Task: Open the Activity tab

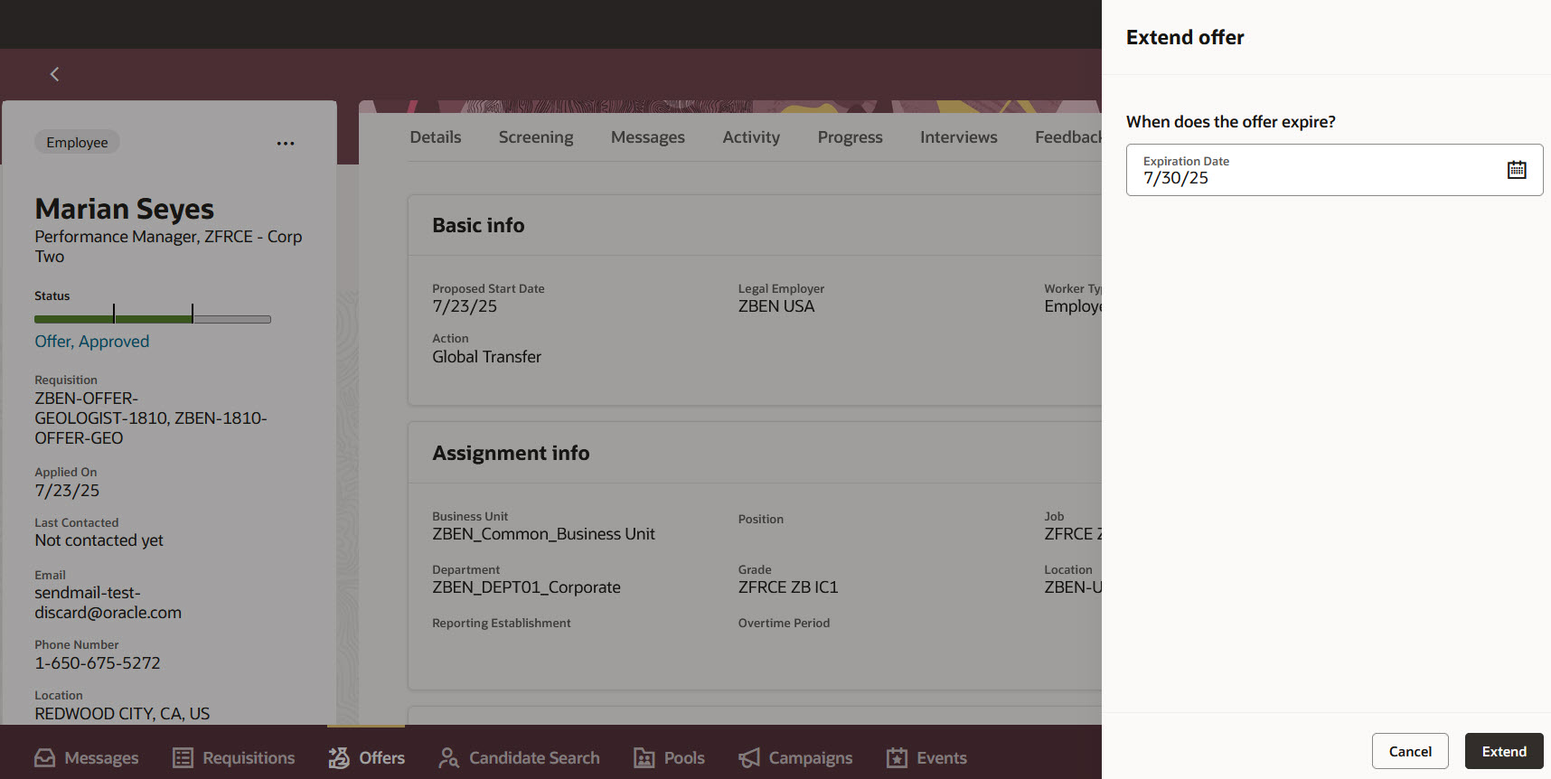Action: tap(751, 137)
